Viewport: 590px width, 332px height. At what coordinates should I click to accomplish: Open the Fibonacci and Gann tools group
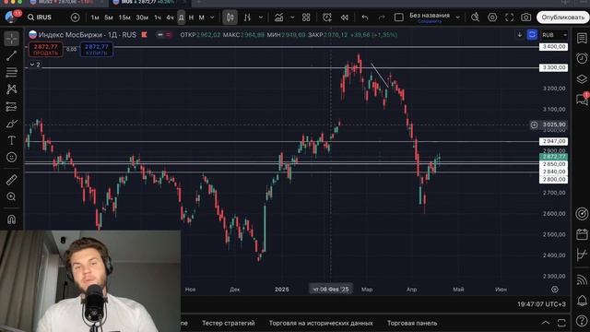pyautogui.click(x=12, y=72)
